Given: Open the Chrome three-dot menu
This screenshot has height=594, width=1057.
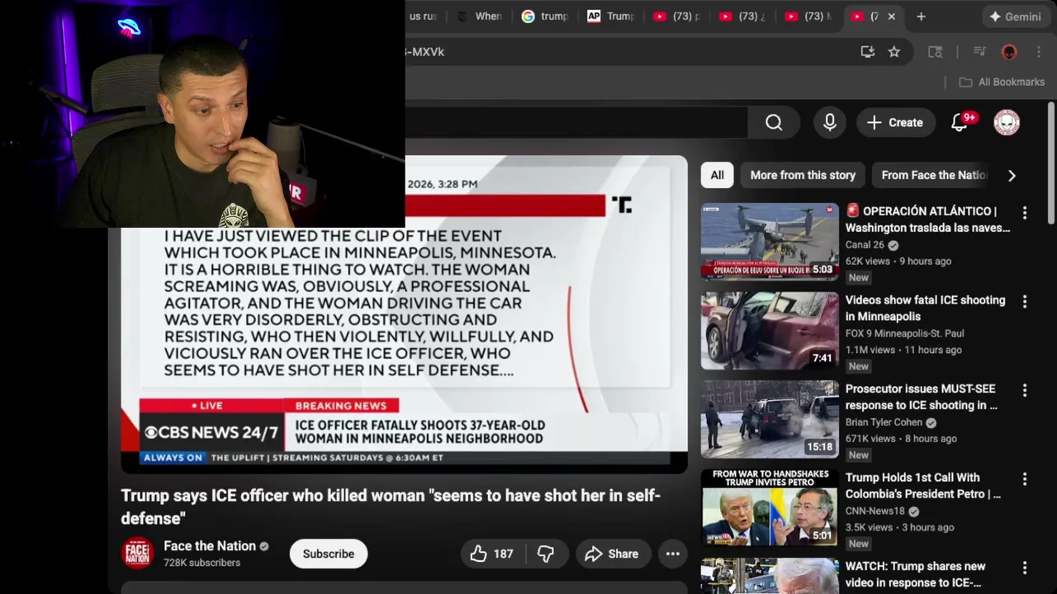Looking at the screenshot, I should point(1037,52).
